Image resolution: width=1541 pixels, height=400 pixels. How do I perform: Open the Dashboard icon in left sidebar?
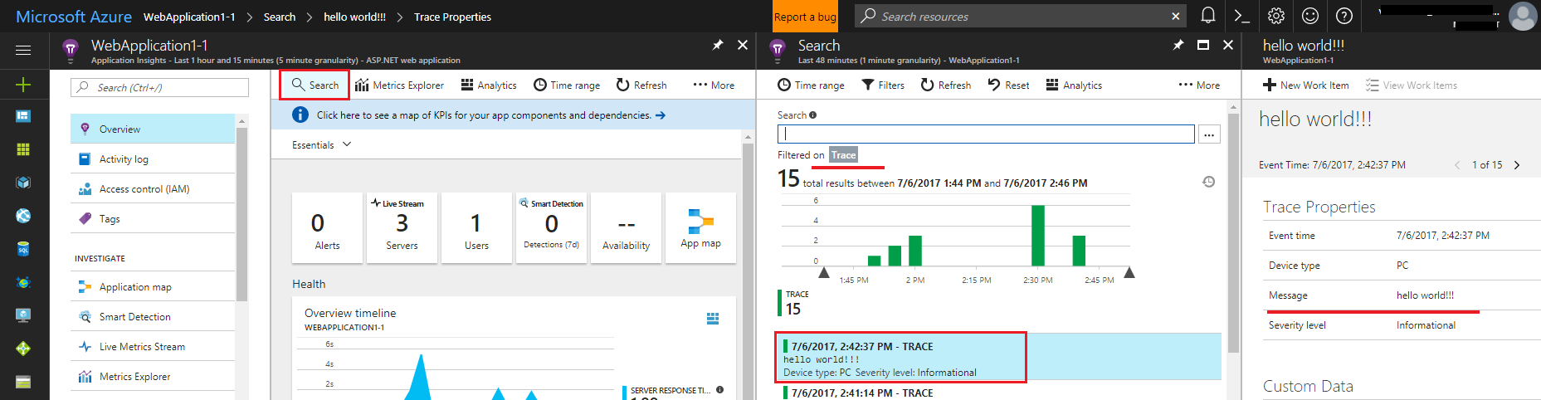click(x=23, y=116)
